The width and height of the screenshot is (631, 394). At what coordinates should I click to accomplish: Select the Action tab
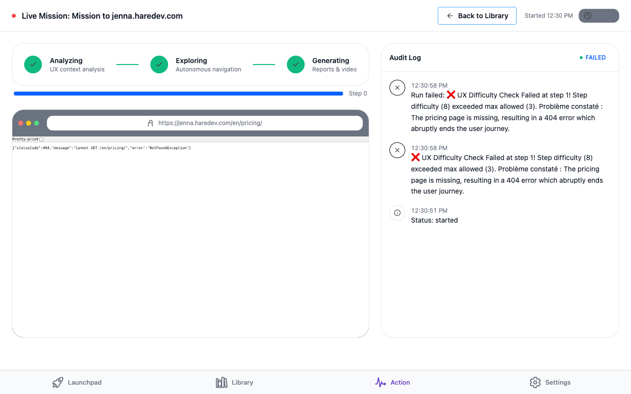click(x=392, y=382)
